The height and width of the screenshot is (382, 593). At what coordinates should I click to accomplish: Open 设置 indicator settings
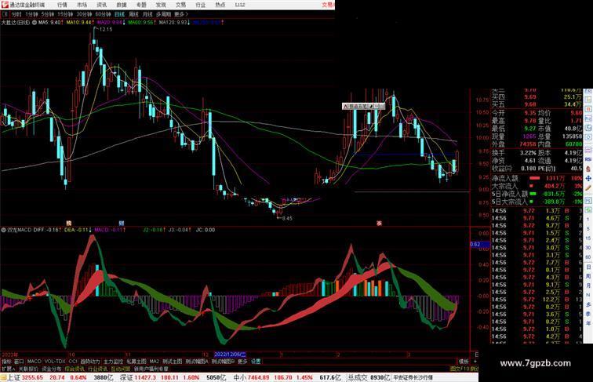[256, 362]
